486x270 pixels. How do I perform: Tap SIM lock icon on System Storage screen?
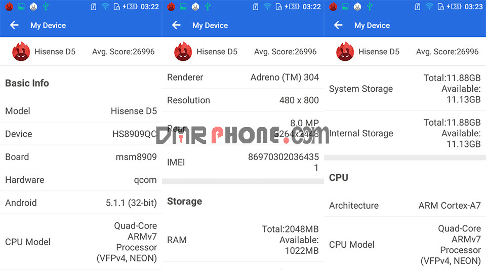point(440,7)
